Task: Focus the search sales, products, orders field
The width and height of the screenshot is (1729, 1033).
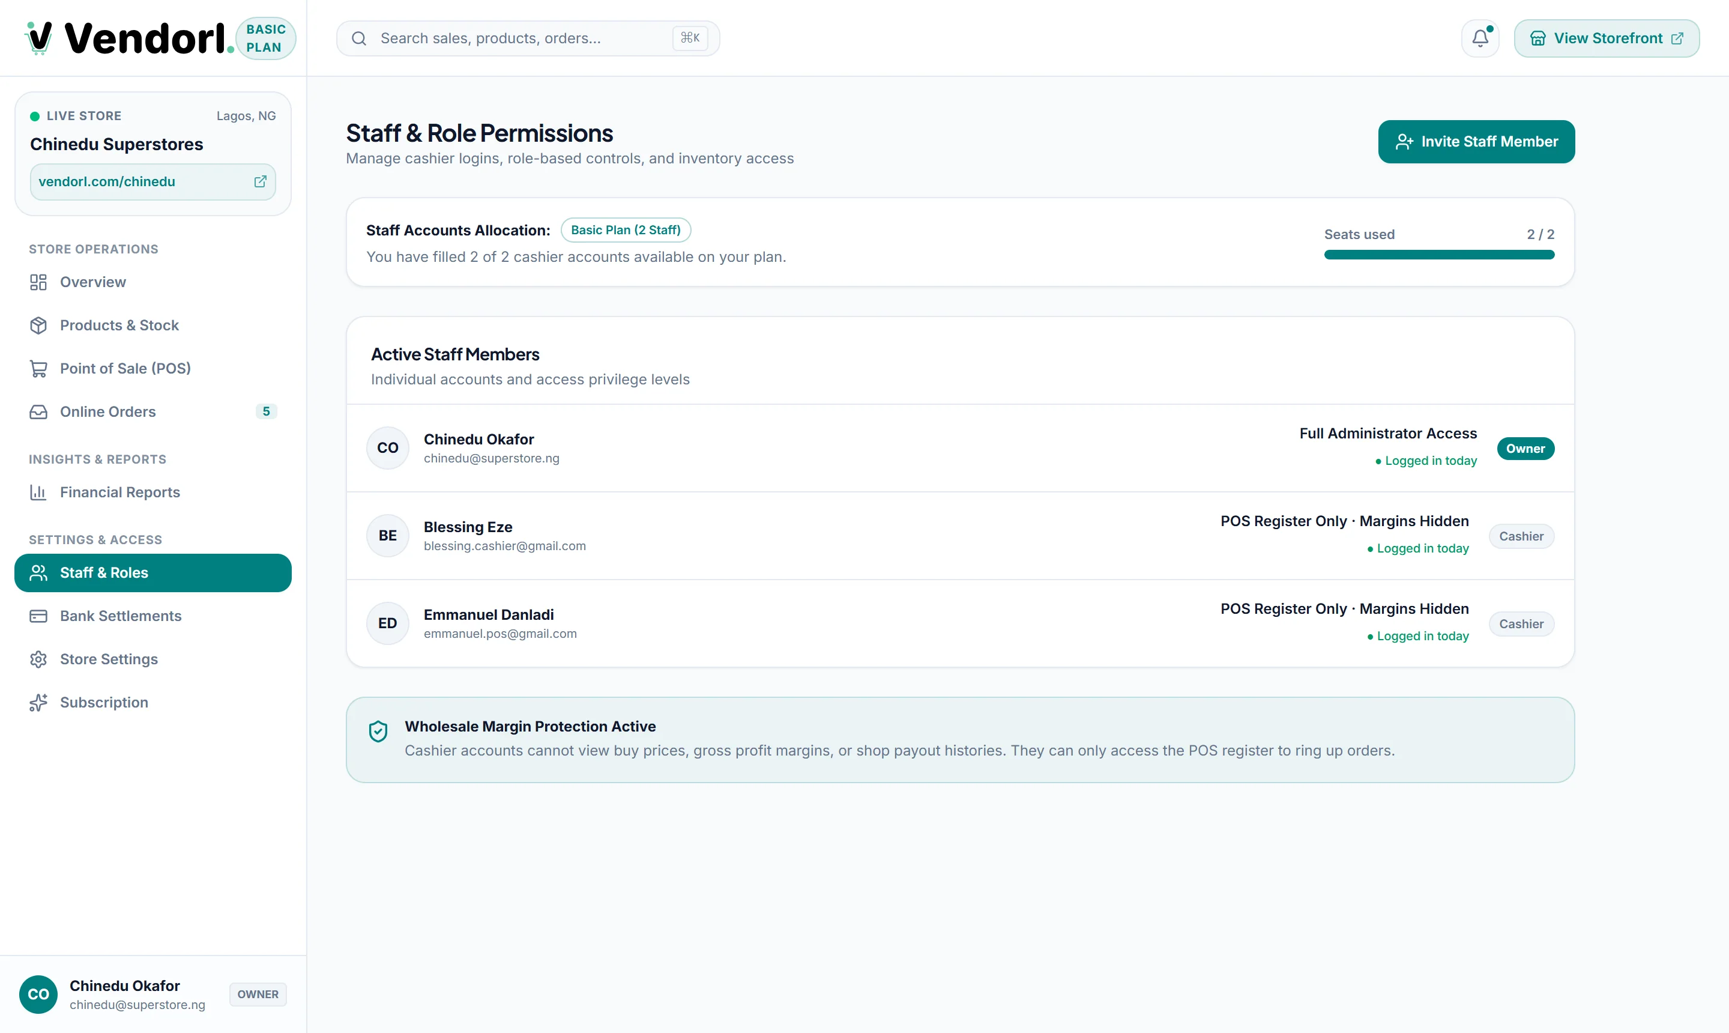Action: pyautogui.click(x=527, y=38)
